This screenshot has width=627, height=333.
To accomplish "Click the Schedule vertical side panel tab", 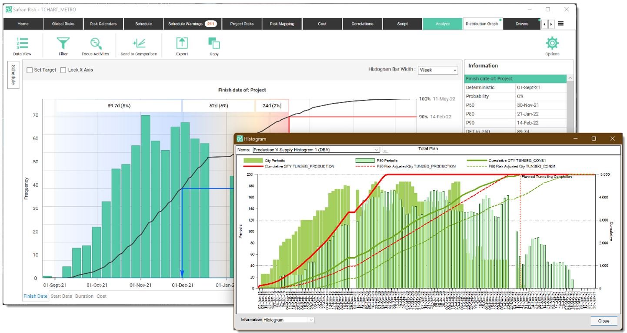I will coord(13,75).
